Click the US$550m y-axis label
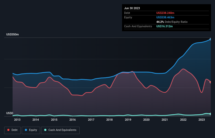This screenshot has height=138, width=215. pos(13,34)
